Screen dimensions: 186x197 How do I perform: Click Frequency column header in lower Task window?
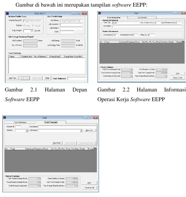39,149
